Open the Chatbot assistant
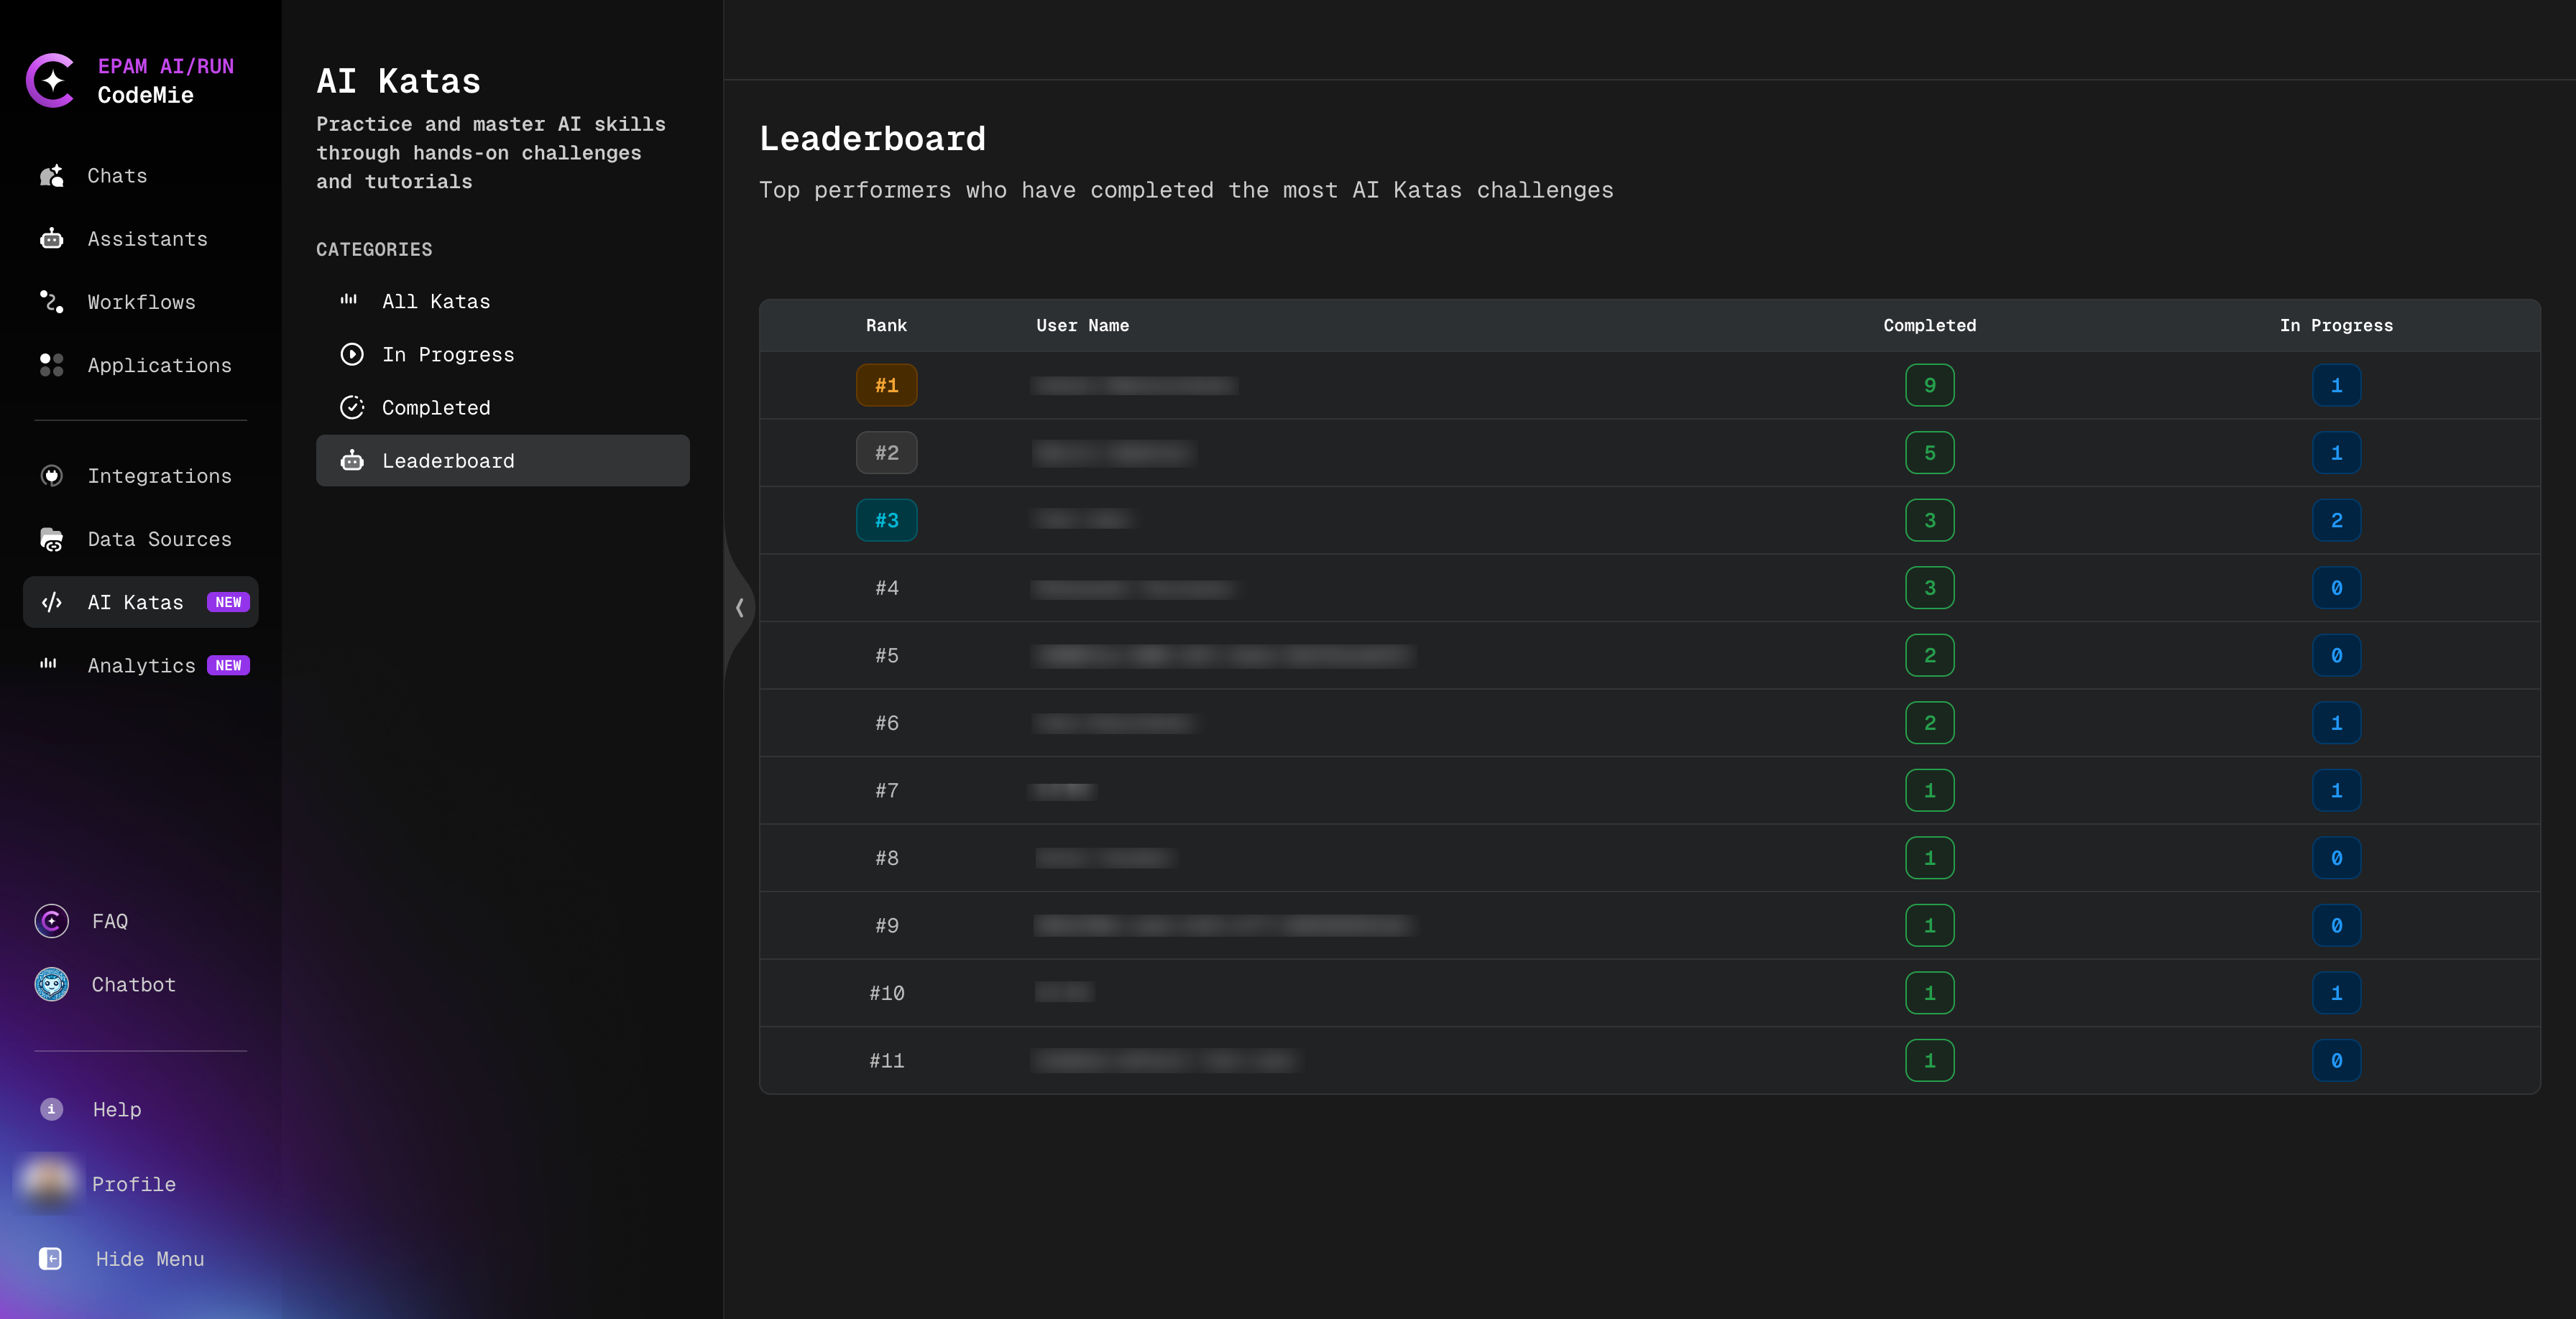 [132, 984]
